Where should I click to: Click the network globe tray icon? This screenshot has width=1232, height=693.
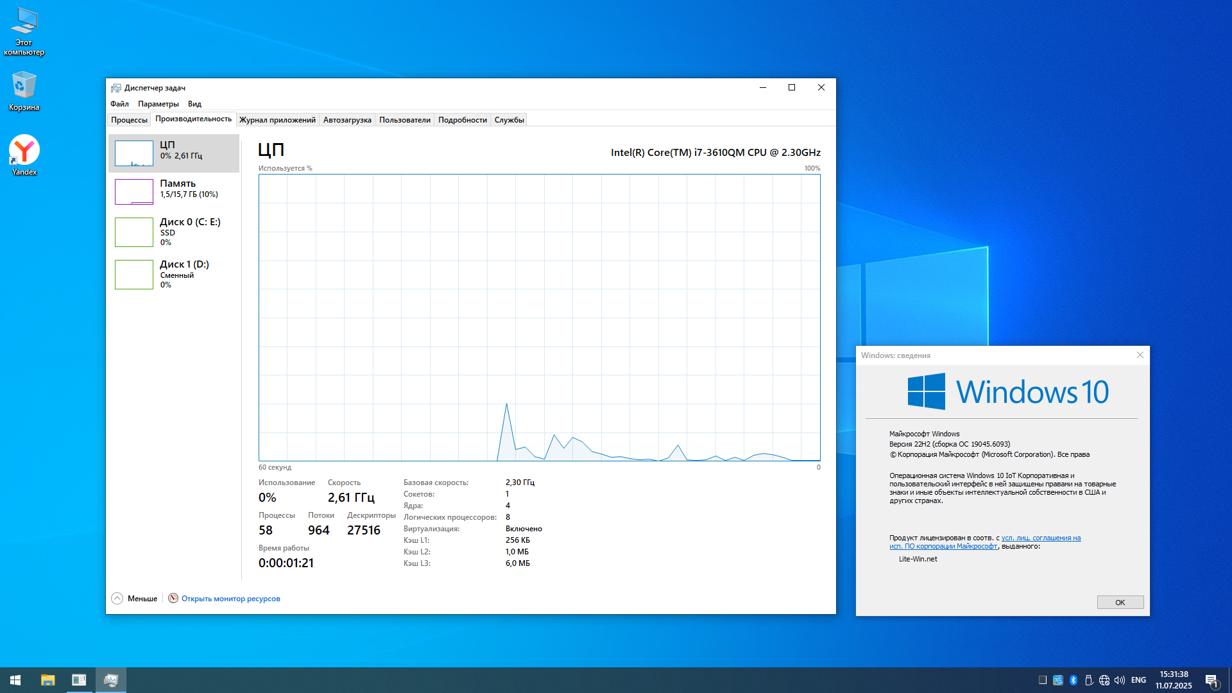click(1104, 680)
